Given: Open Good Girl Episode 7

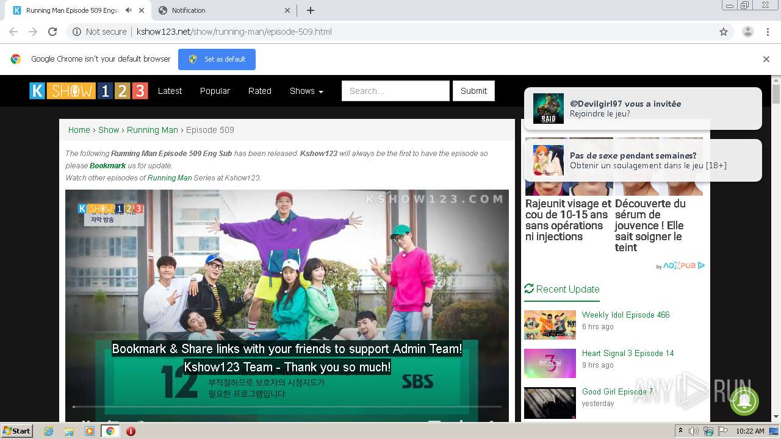Looking at the screenshot, I should click(617, 391).
